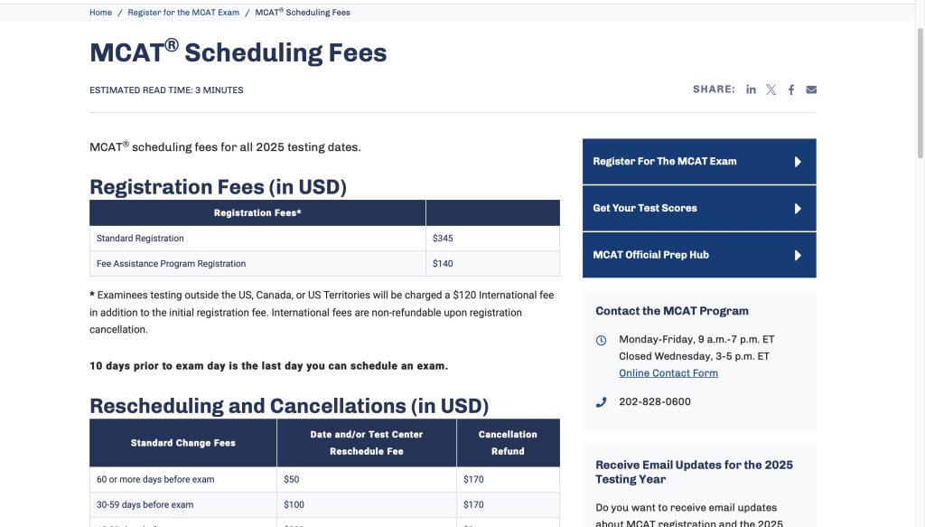Go to Home breadcrumb
The width and height of the screenshot is (925, 527).
(x=100, y=13)
